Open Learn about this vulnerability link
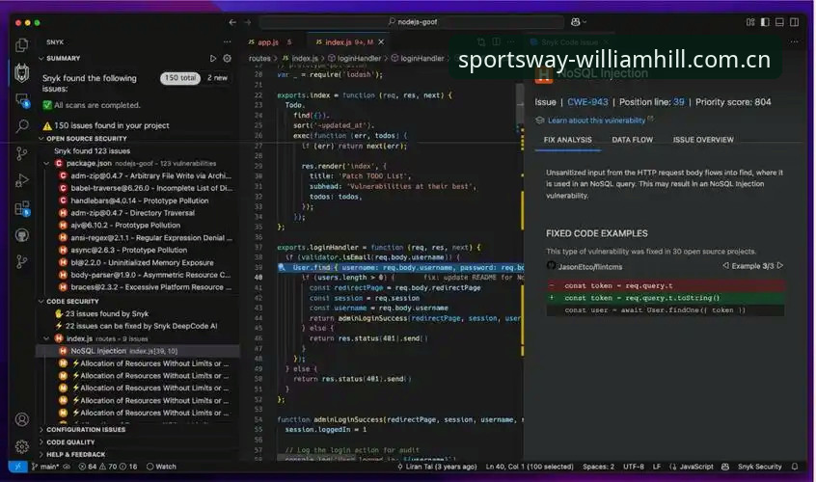Image resolution: width=816 pixels, height=482 pixels. pos(596,120)
